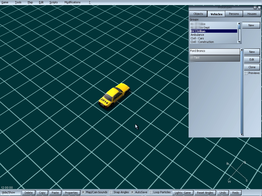The image size is (262, 196).
Task: Click New button beside Groups list
Action: (251, 25)
